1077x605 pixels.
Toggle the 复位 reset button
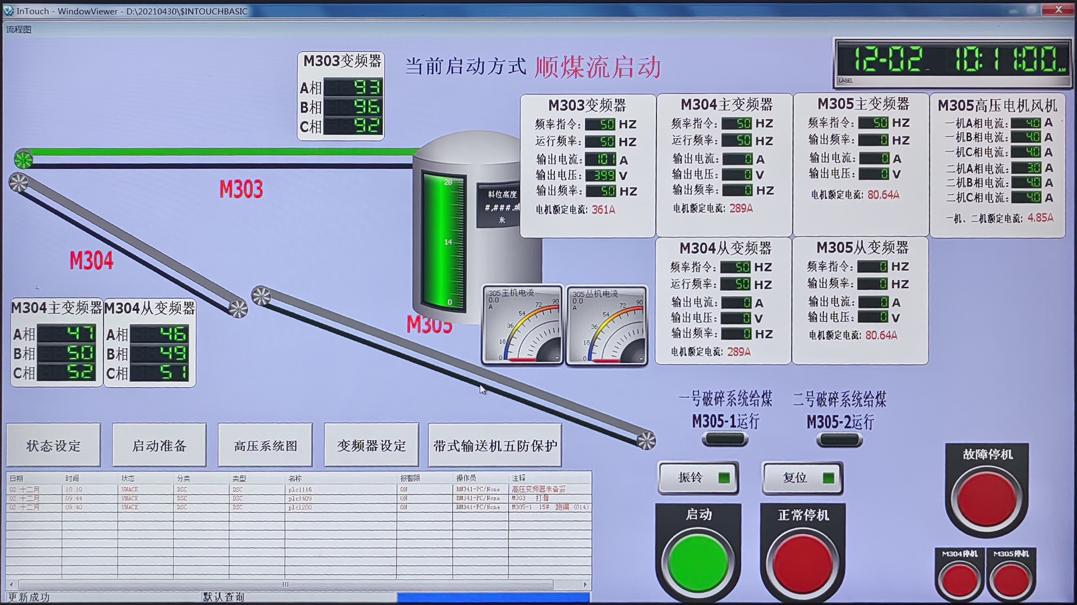point(802,477)
